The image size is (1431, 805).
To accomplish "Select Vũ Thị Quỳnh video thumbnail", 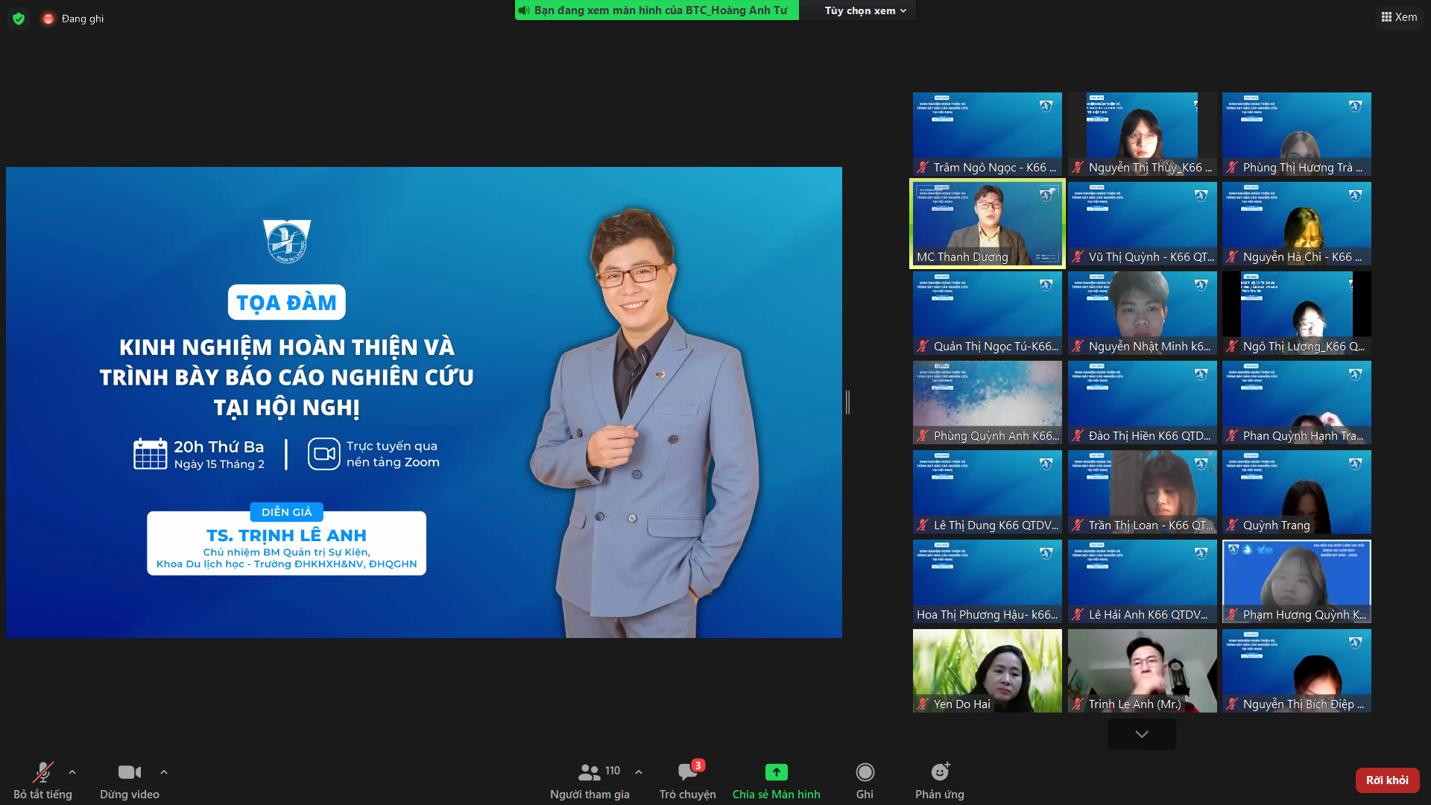I will [1142, 224].
